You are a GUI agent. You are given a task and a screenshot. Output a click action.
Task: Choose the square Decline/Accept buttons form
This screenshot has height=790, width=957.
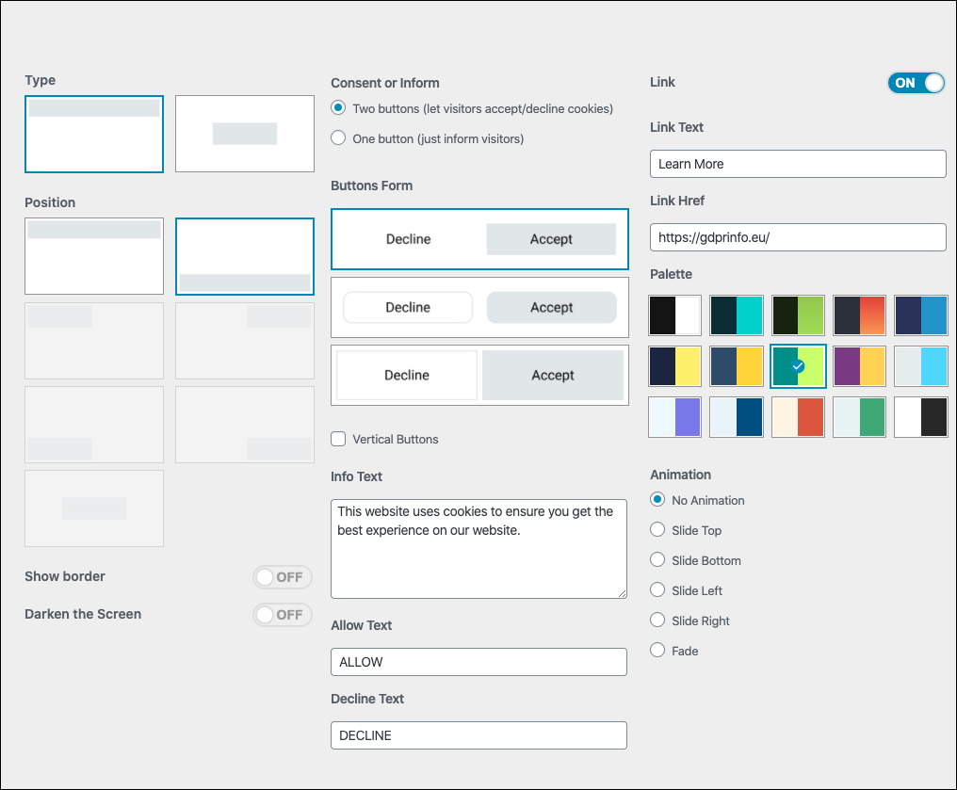479,239
